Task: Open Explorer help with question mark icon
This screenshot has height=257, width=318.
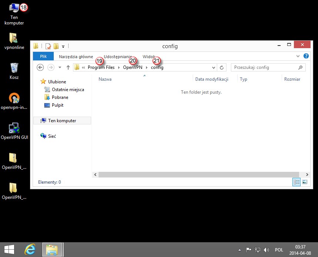Action: pyautogui.click(x=306, y=56)
